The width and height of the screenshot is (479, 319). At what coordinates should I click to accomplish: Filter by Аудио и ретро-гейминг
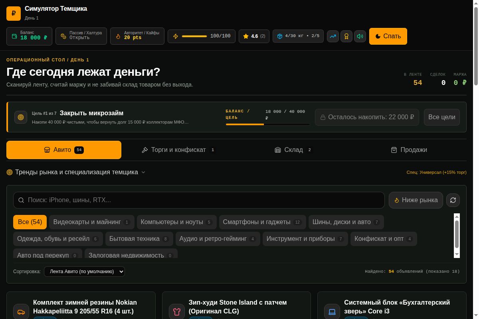click(x=218, y=239)
